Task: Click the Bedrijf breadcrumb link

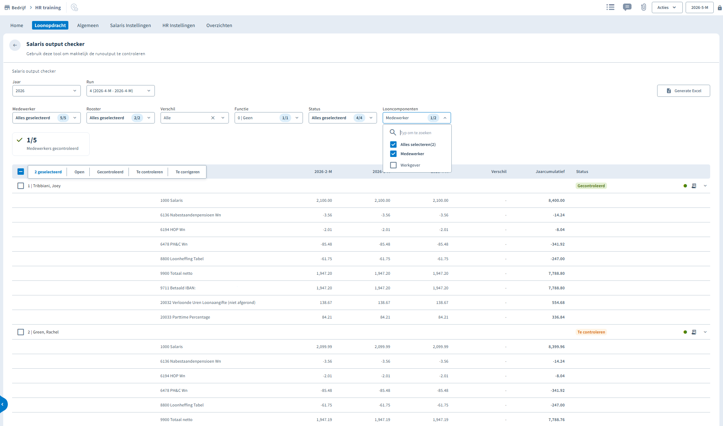Action: coord(19,7)
